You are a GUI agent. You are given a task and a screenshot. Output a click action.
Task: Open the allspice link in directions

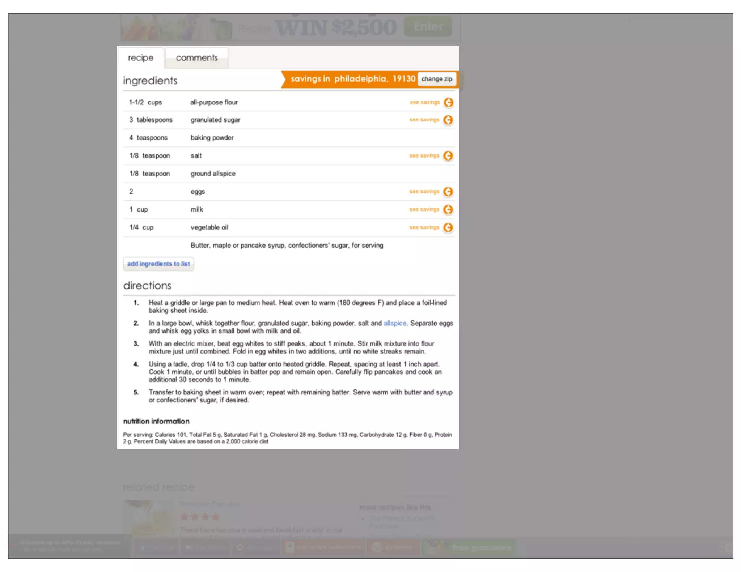[x=394, y=323]
